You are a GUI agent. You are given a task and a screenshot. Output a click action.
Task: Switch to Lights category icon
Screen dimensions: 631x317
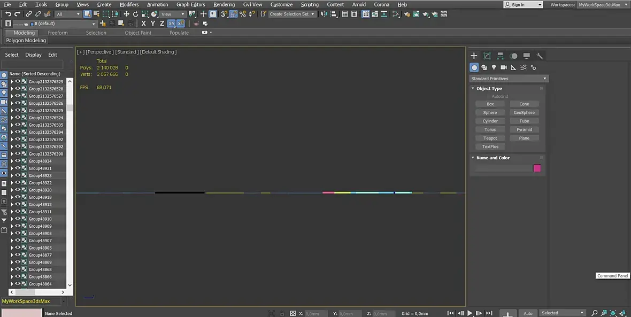[494, 67]
